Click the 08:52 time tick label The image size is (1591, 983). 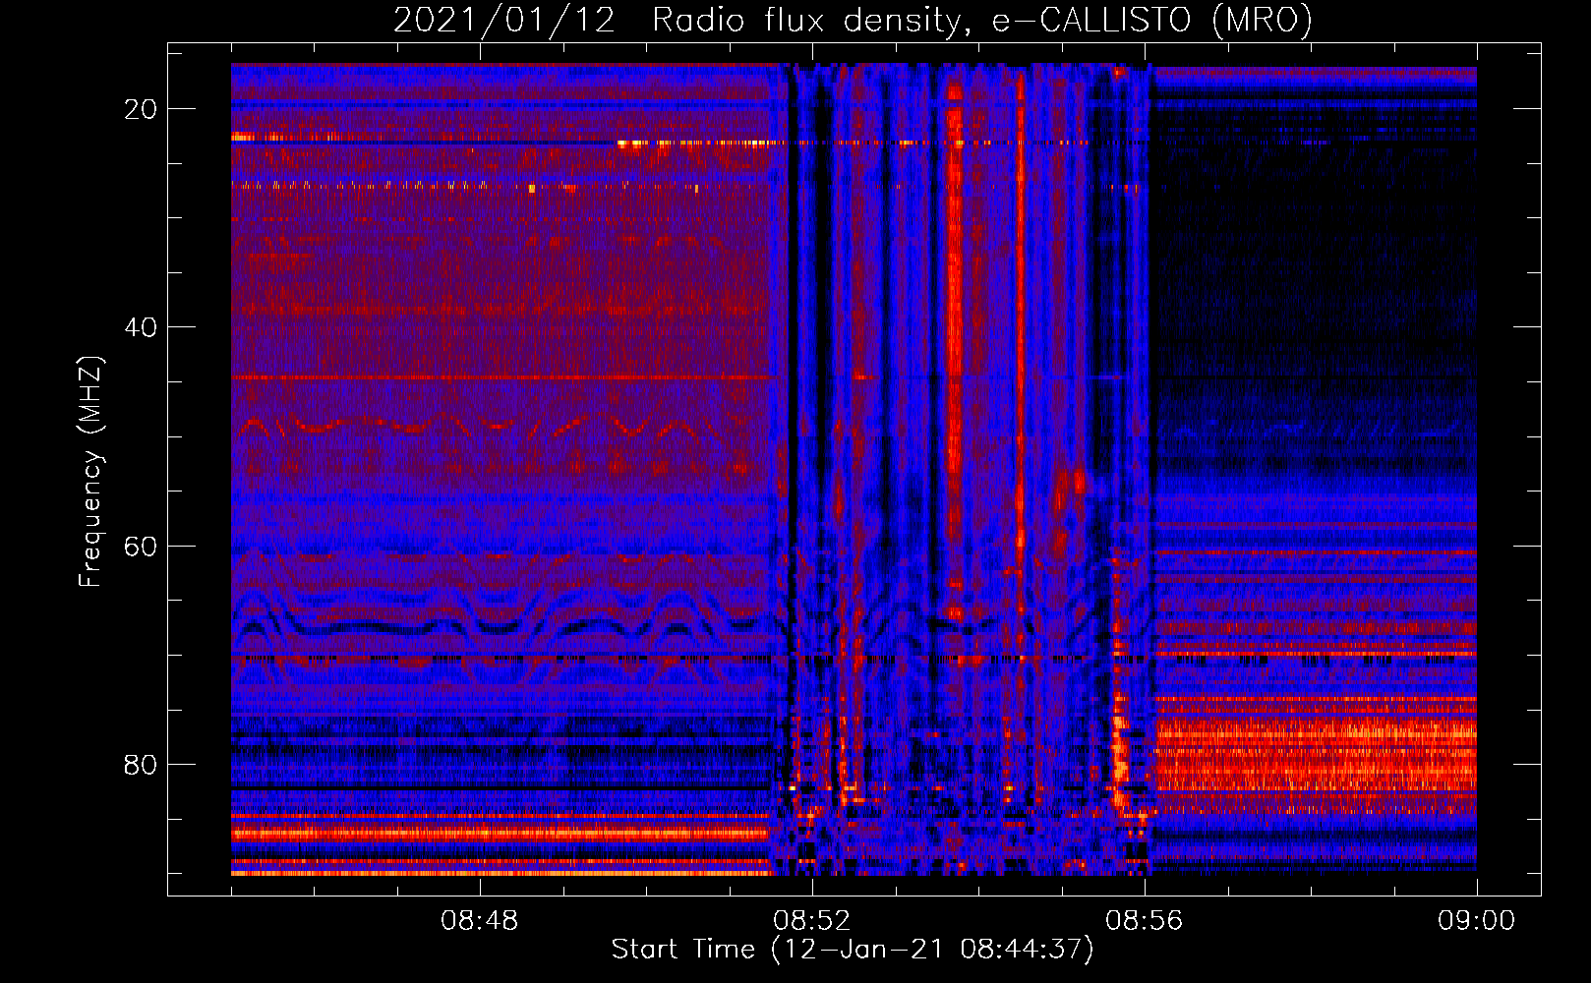click(812, 921)
